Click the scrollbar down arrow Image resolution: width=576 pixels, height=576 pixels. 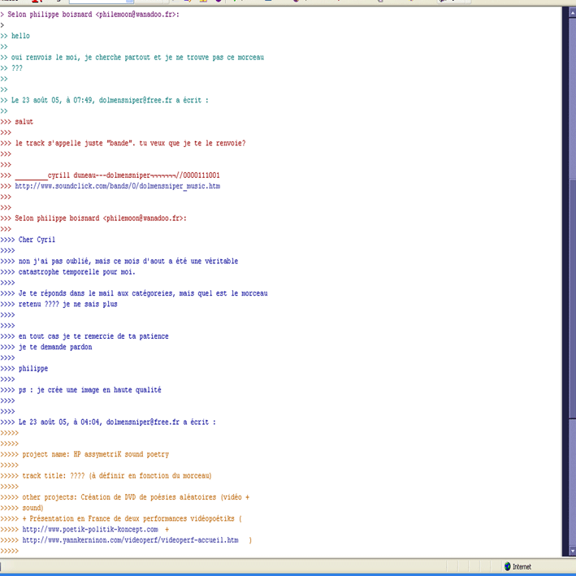[572, 551]
